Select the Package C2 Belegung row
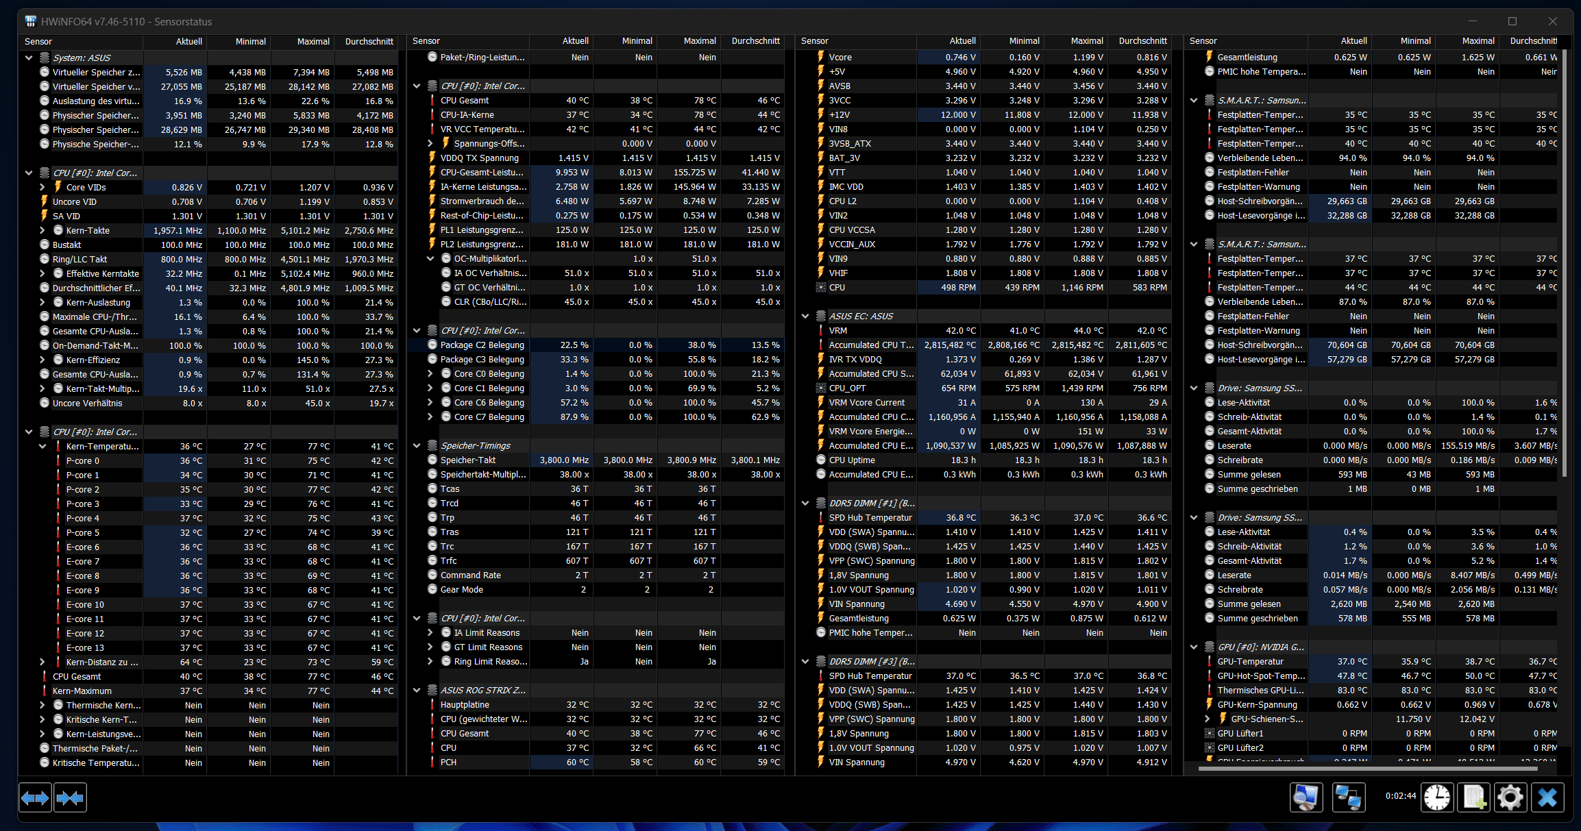 click(482, 345)
